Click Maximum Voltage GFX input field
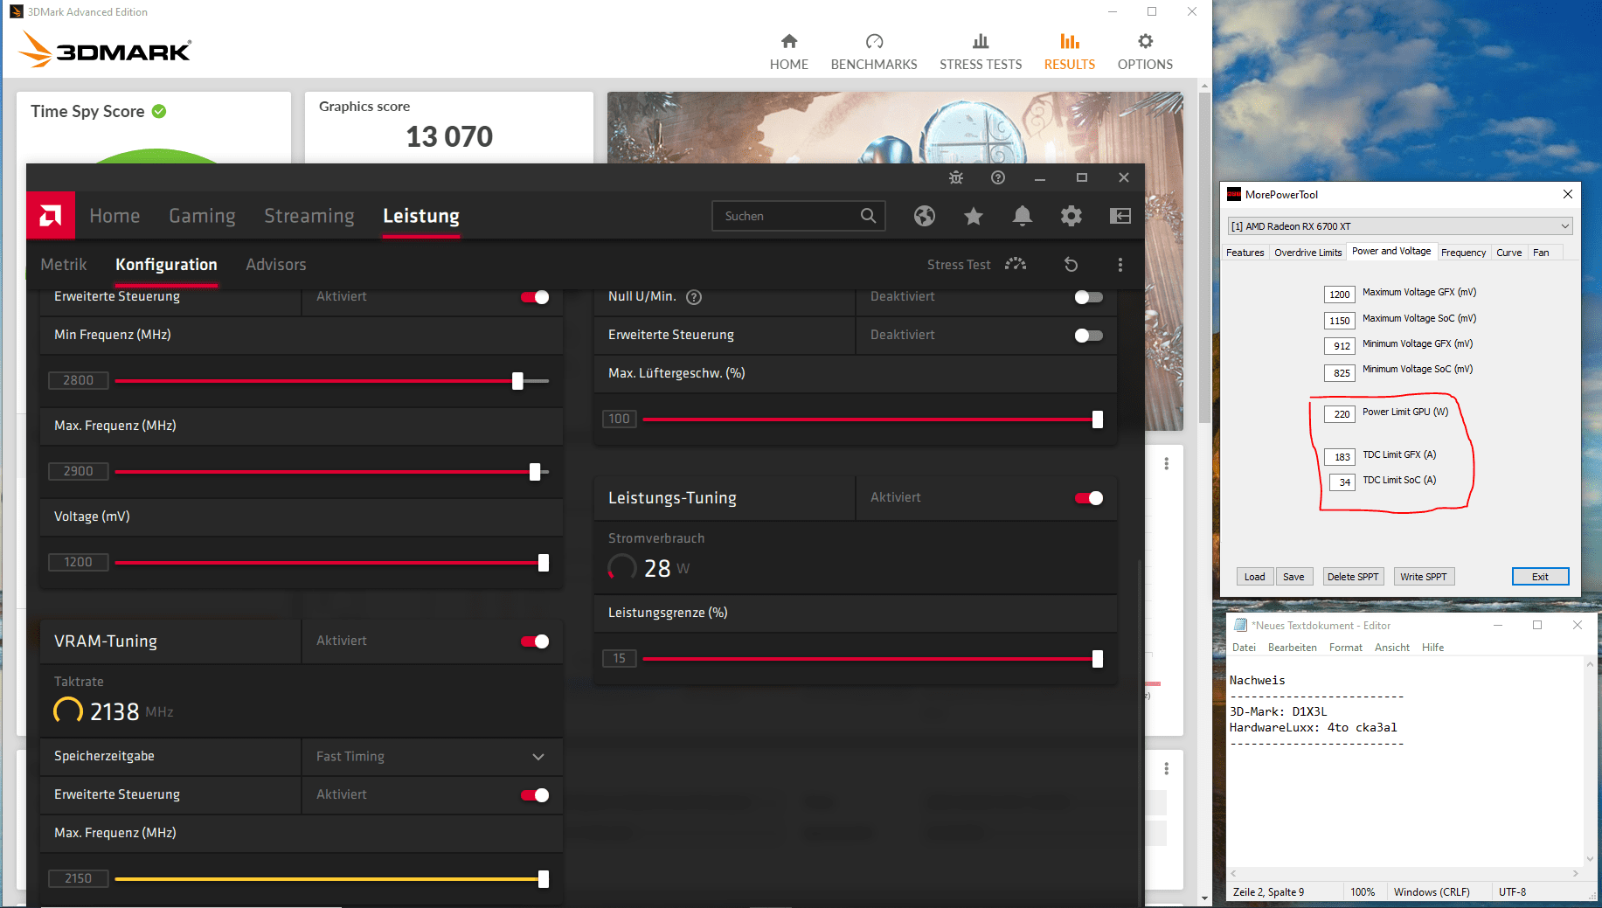 coord(1340,295)
